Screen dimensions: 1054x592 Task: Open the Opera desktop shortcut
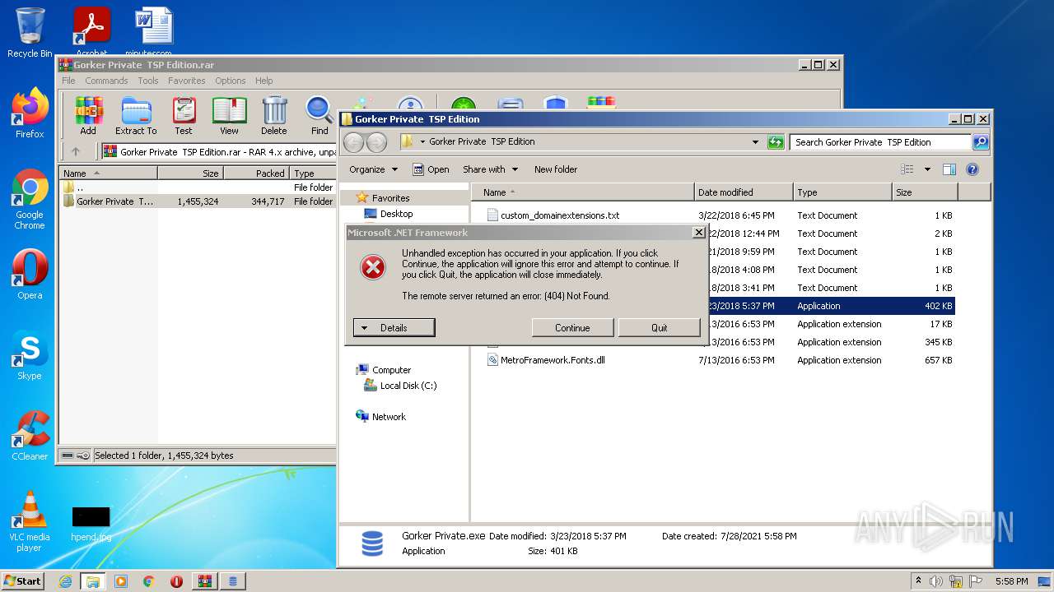click(x=30, y=275)
